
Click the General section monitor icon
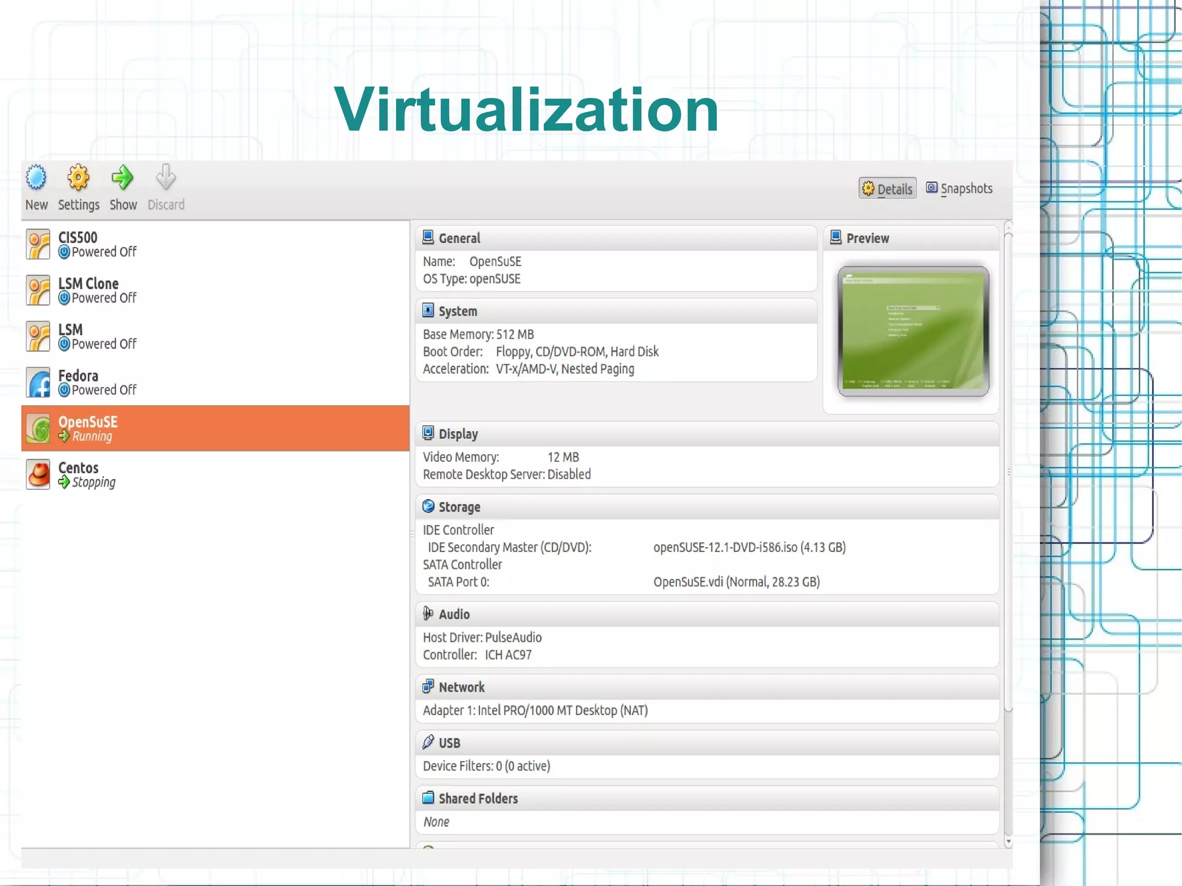pyautogui.click(x=428, y=237)
